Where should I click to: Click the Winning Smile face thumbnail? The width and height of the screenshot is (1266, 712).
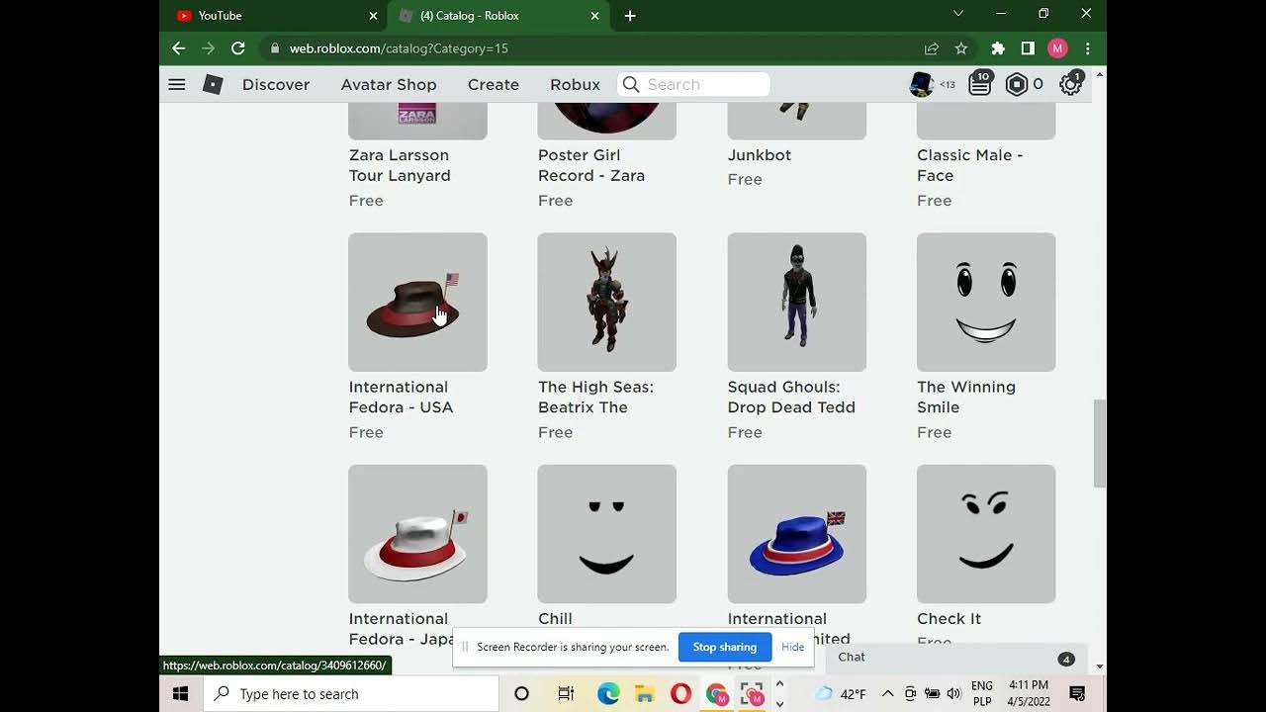click(x=986, y=303)
